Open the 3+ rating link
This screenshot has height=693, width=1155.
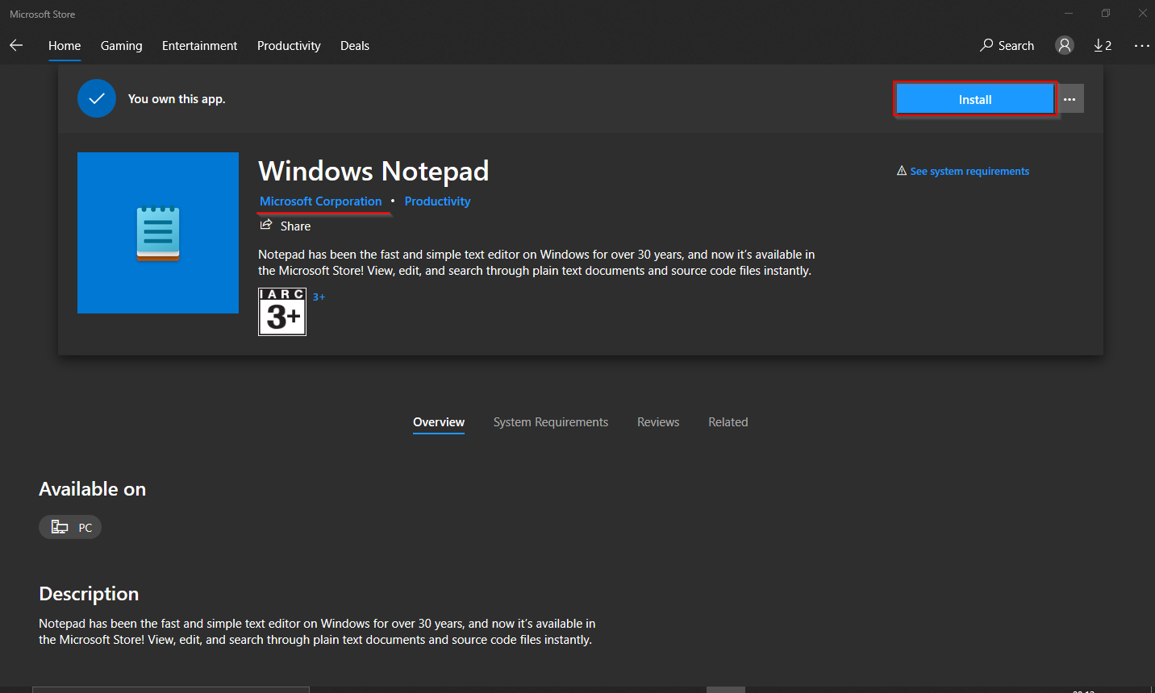[319, 297]
